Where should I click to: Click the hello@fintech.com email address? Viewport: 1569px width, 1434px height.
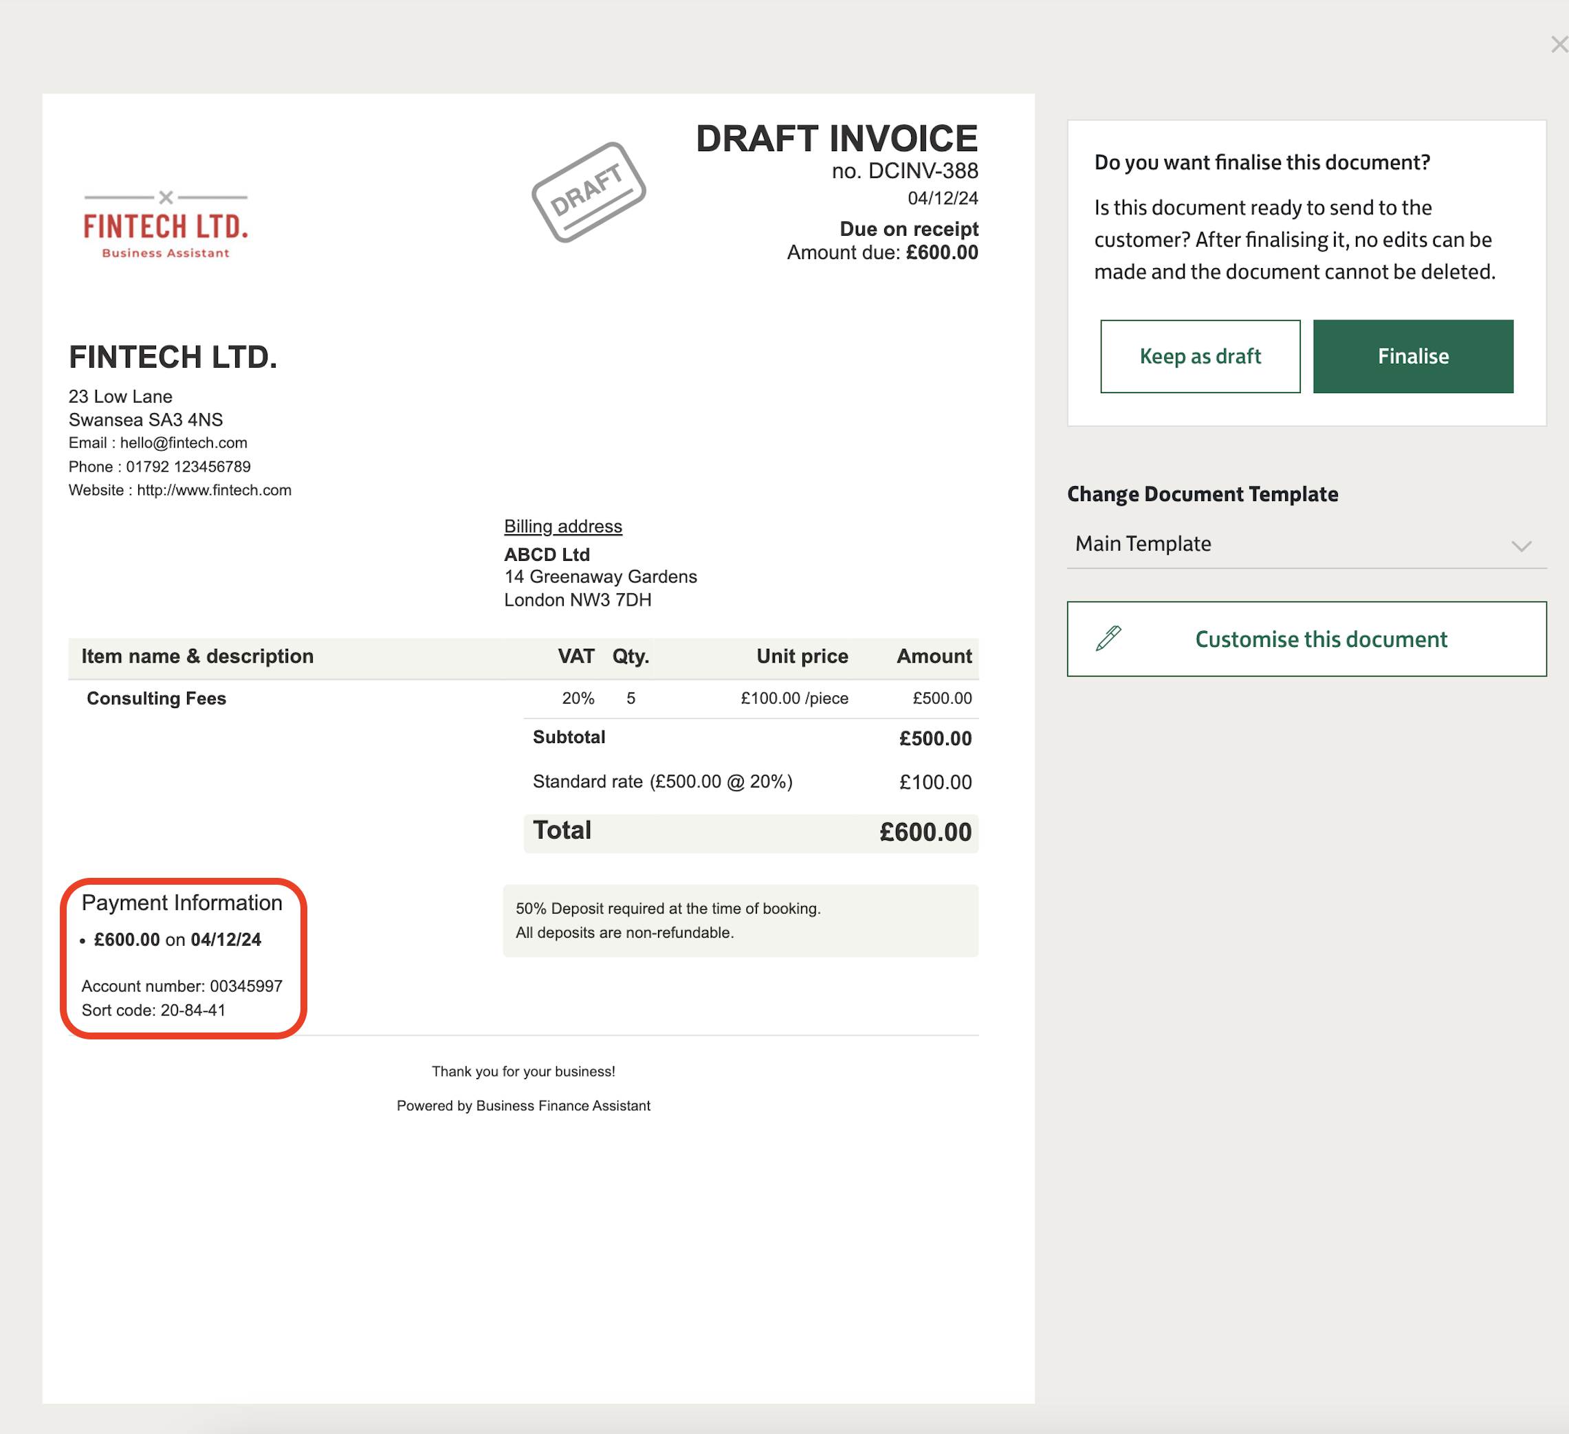tap(184, 443)
